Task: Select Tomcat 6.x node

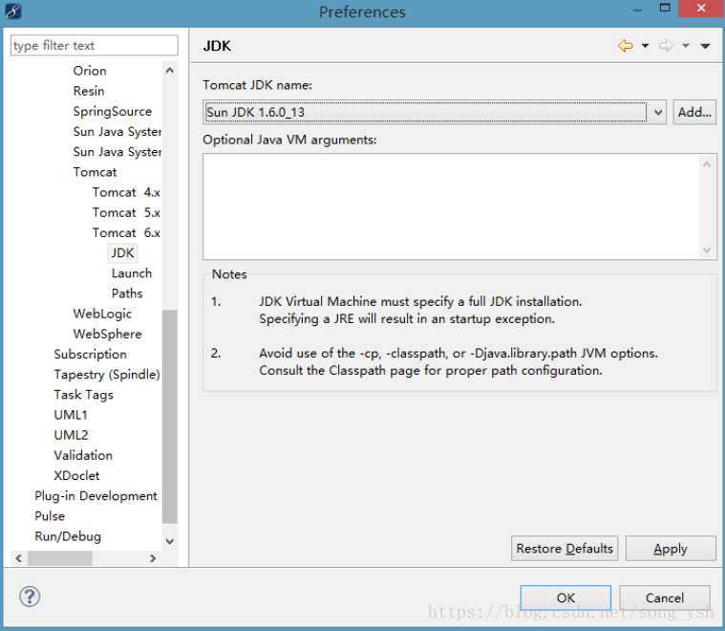Action: click(x=126, y=233)
